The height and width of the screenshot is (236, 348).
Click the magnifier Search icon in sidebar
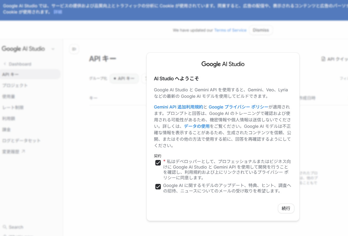tap(5, 227)
